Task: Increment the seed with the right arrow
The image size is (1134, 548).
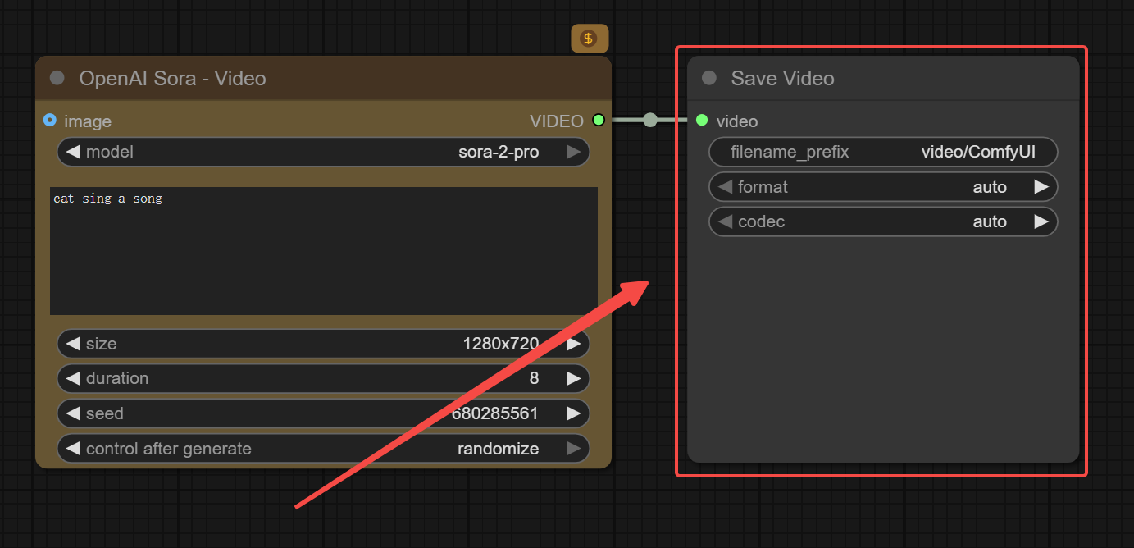Action: pos(573,413)
